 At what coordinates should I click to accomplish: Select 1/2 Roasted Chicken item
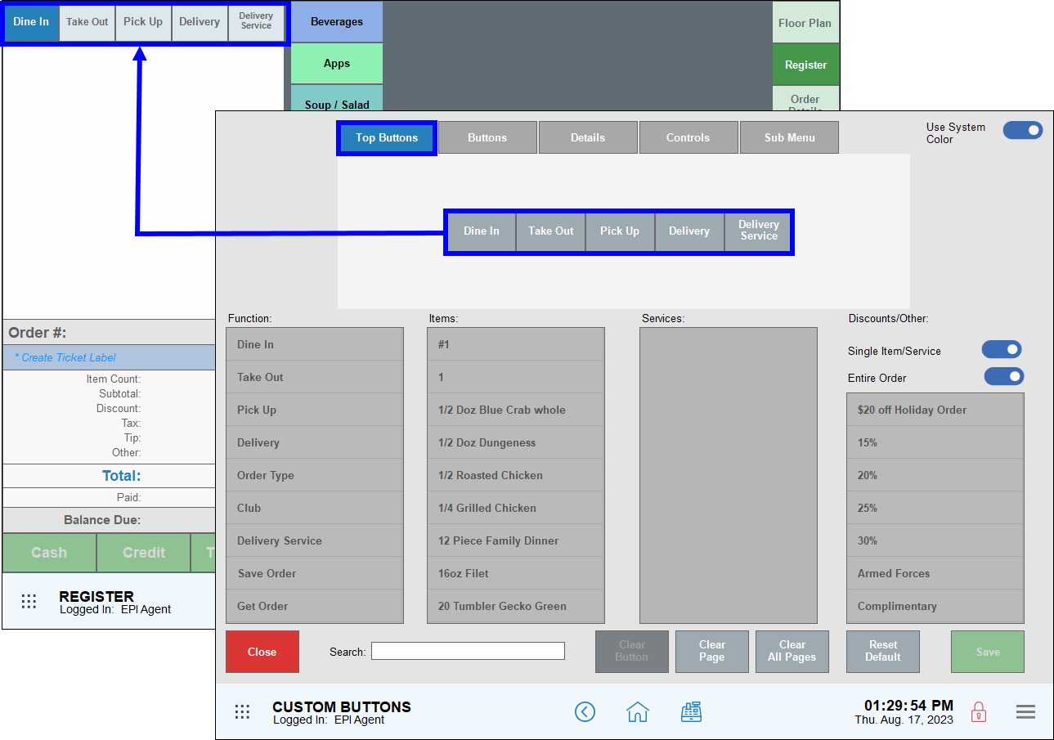pyautogui.click(x=516, y=475)
